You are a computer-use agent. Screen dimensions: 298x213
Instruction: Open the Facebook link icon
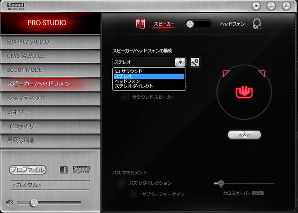pyautogui.click(x=64, y=170)
